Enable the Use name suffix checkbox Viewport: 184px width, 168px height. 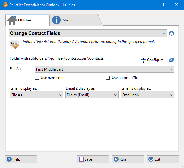[108, 77]
